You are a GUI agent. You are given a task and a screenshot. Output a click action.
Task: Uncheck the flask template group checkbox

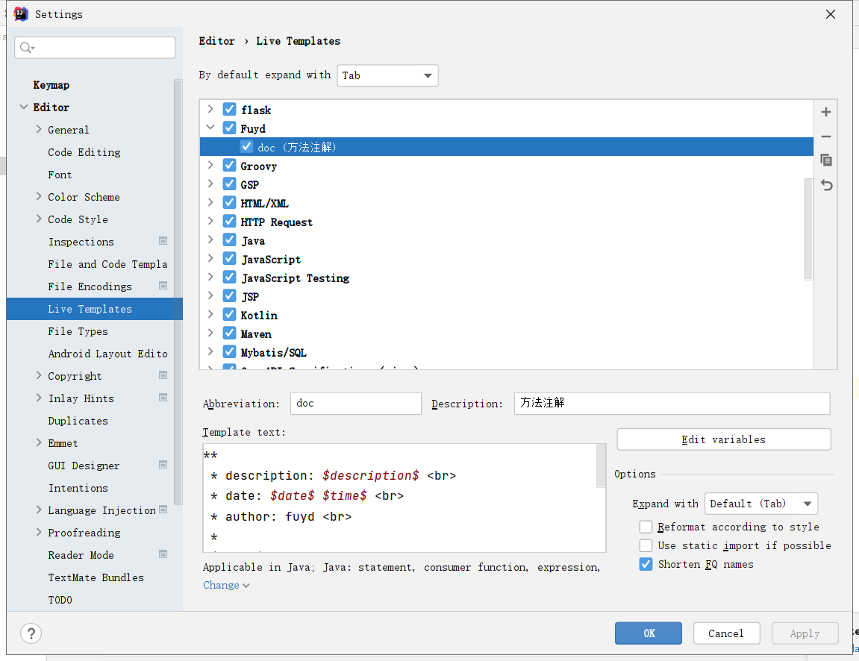coord(230,110)
